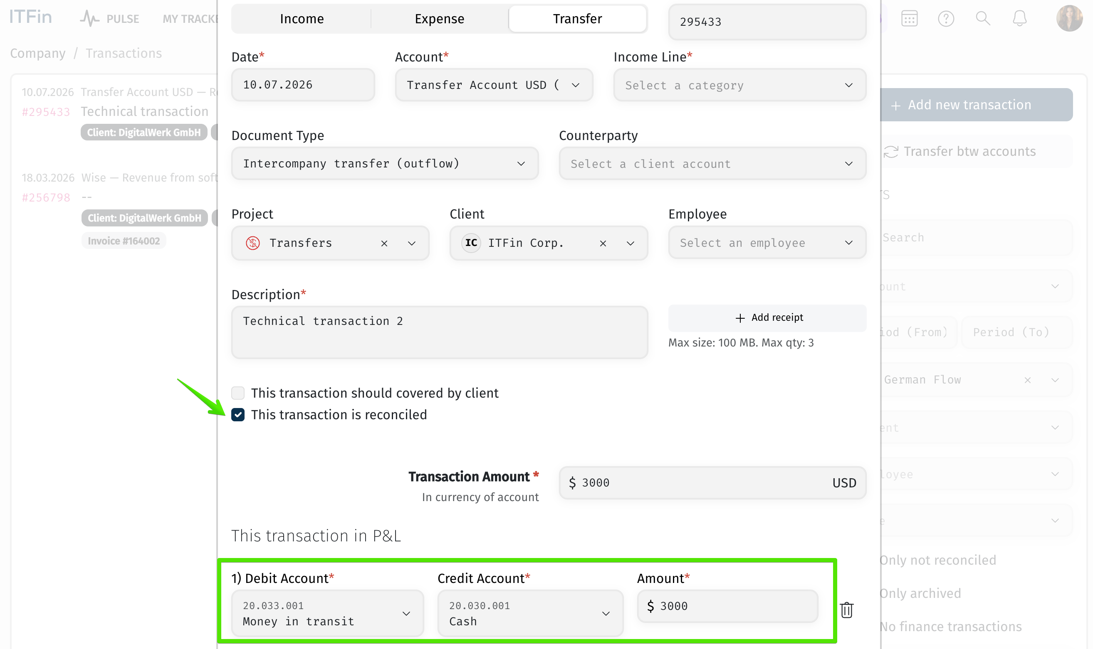This screenshot has height=649, width=1093.
Task: Open the user profile avatar
Action: 1069,18
